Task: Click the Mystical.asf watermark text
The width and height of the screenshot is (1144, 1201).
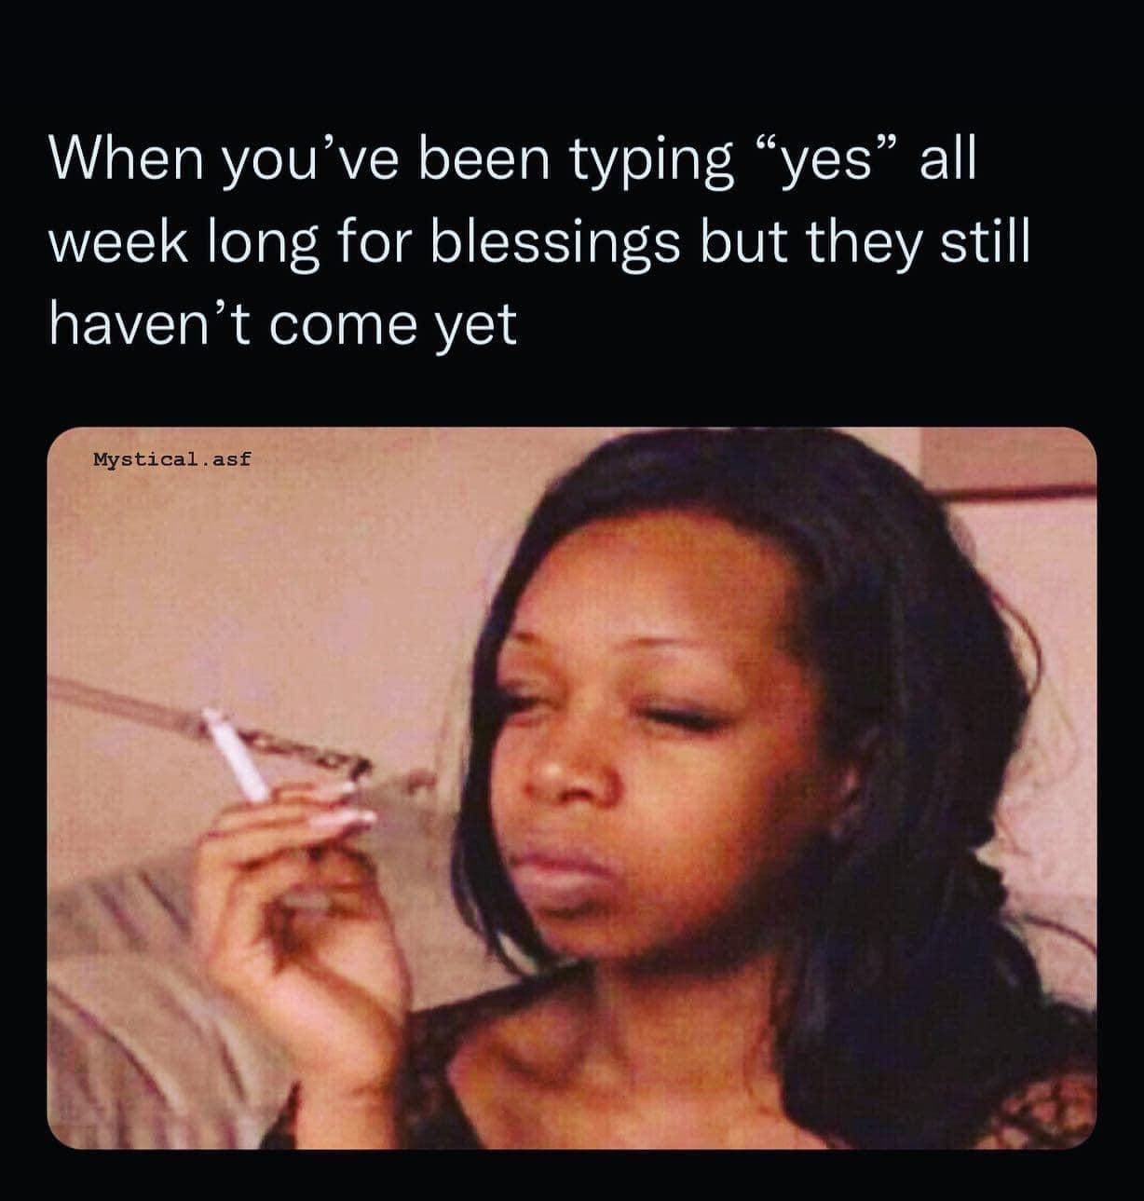Action: pos(172,458)
